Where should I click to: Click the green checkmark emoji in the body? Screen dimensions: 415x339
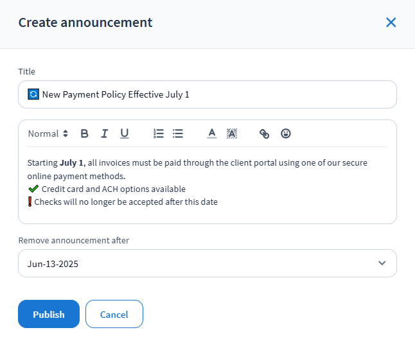(x=33, y=189)
